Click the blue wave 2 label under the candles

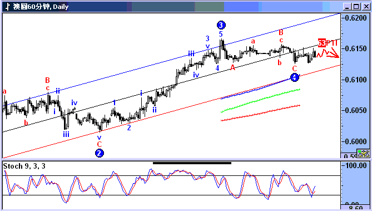[x=129, y=127]
